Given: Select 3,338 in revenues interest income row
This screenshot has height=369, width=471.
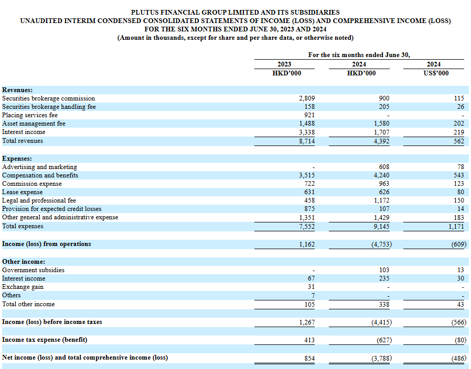Looking at the screenshot, I should [307, 132].
